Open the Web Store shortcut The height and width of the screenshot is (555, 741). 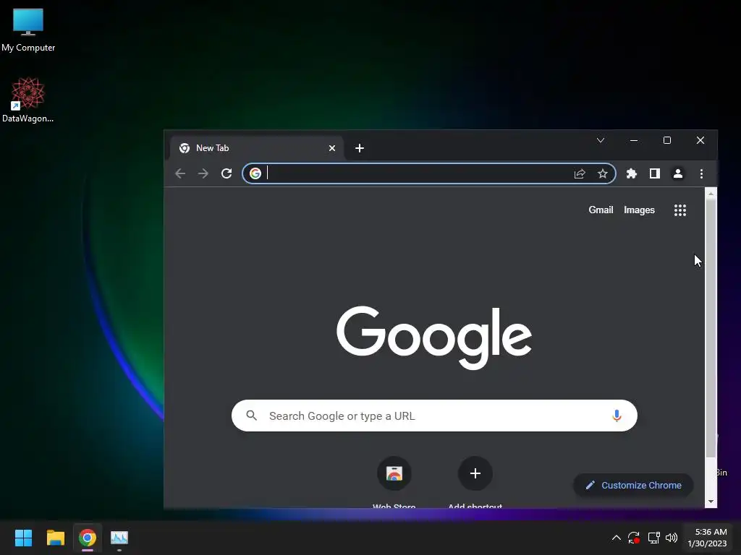pyautogui.click(x=394, y=473)
